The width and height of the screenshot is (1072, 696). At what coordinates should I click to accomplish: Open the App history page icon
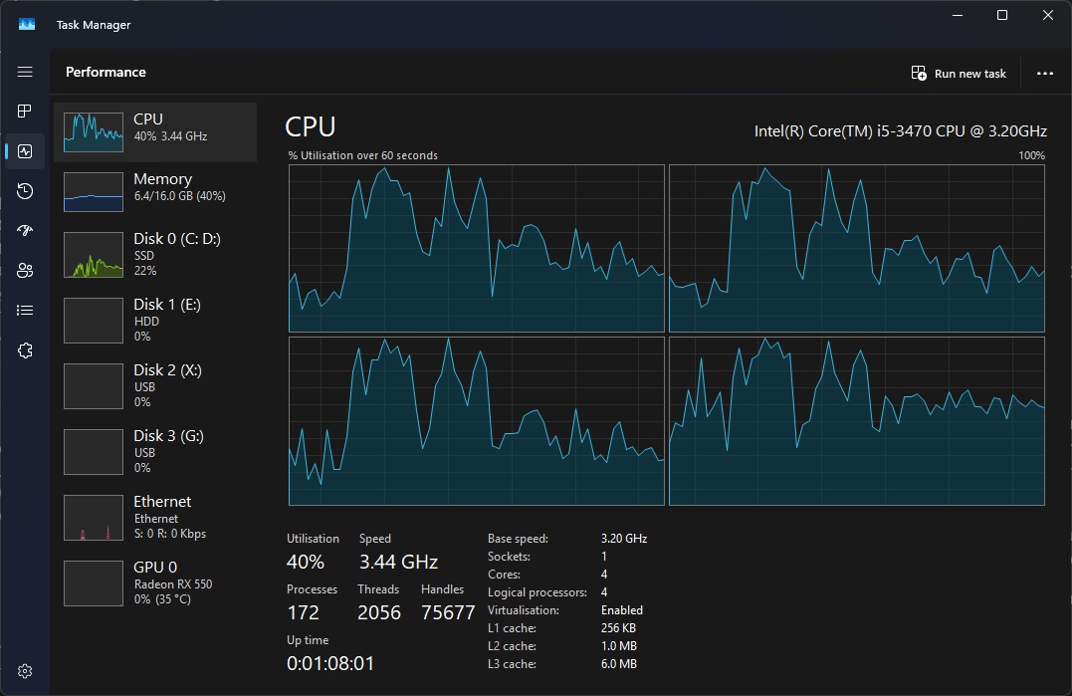pos(25,191)
